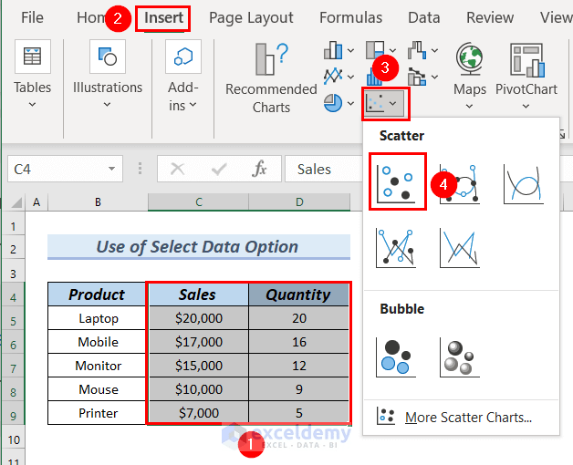Image resolution: width=573 pixels, height=465 pixels.
Task: Expand the Line chart dropdown arrow
Action: coord(350,77)
